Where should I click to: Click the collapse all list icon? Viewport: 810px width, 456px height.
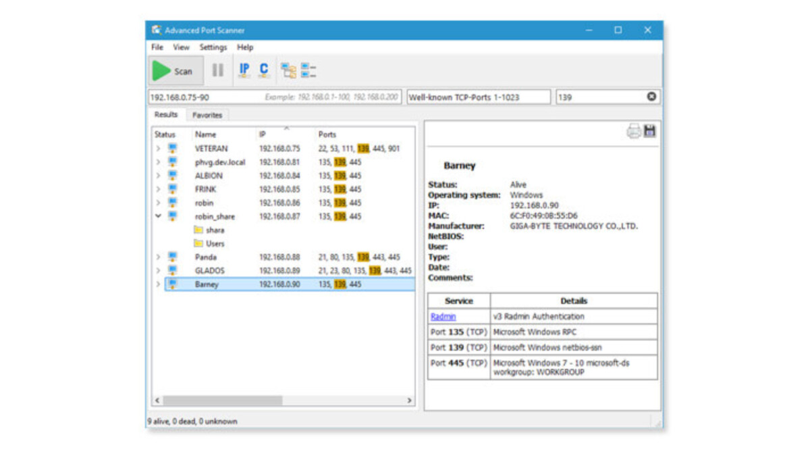(308, 70)
